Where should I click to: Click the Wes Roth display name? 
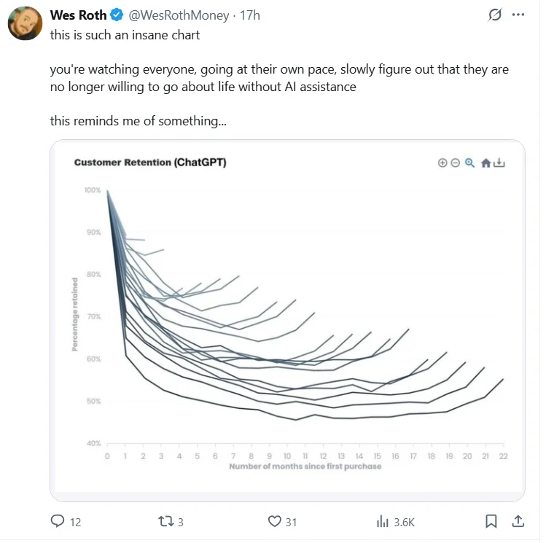[78, 15]
